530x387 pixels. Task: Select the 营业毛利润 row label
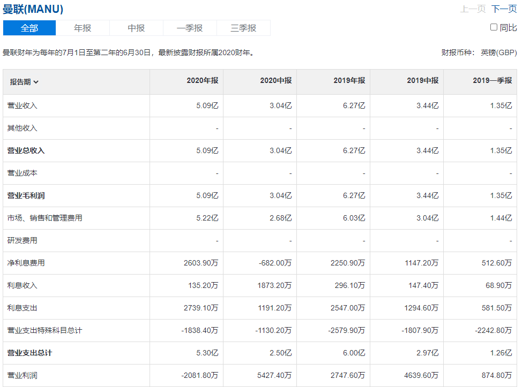click(26, 196)
